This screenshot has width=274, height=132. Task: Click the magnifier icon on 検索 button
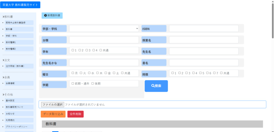(153, 86)
